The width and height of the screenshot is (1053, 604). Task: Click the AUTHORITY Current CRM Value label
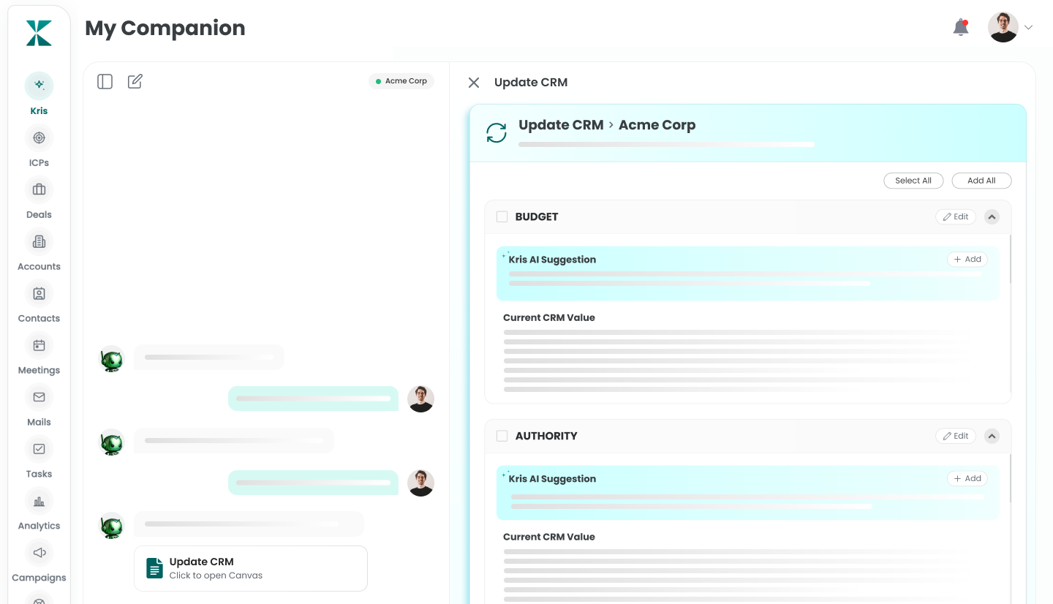549,537
